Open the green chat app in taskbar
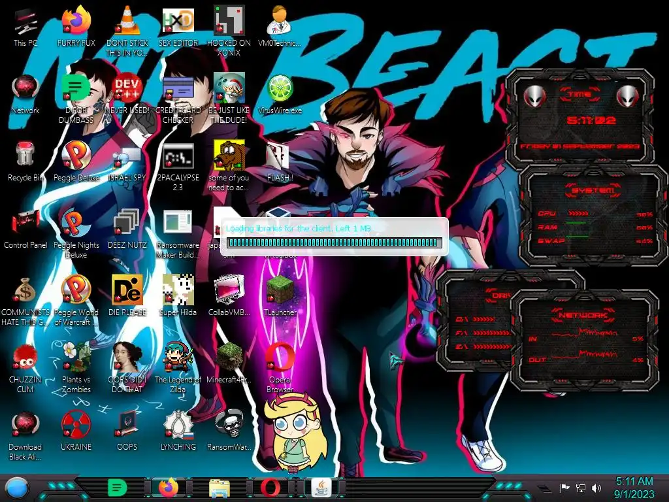The image size is (669, 502). [x=118, y=488]
